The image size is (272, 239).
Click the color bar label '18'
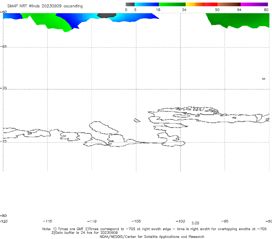158,10
